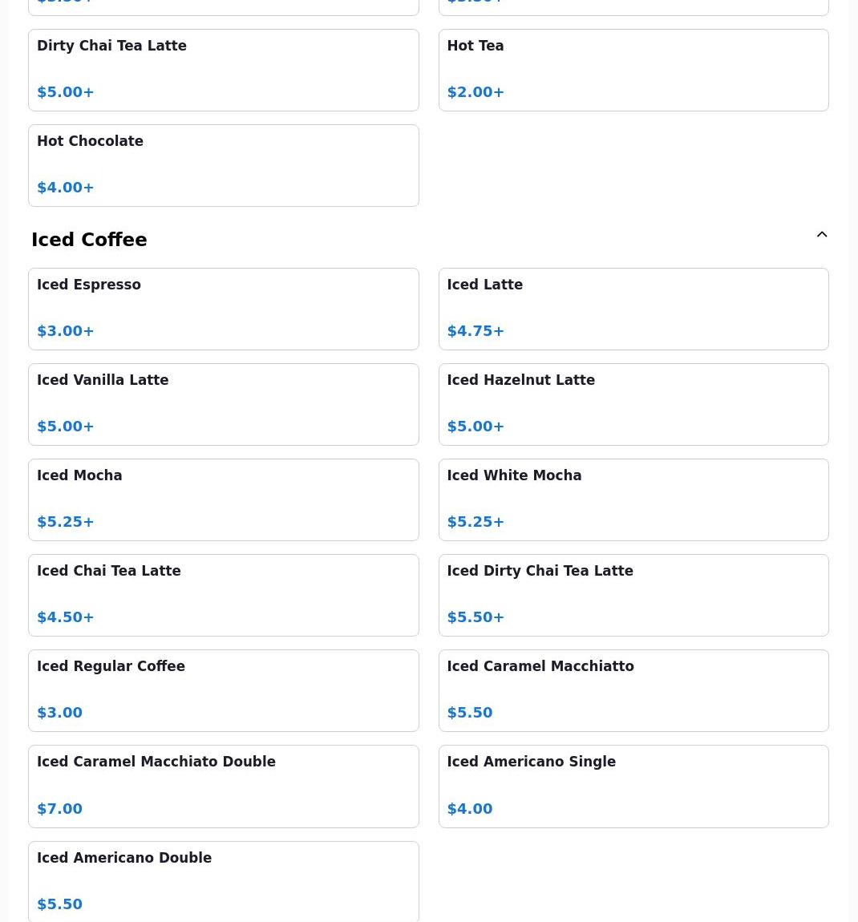Viewport: 858px width, 922px height.
Task: Open the Iced Americano Double card
Action: 224,881
